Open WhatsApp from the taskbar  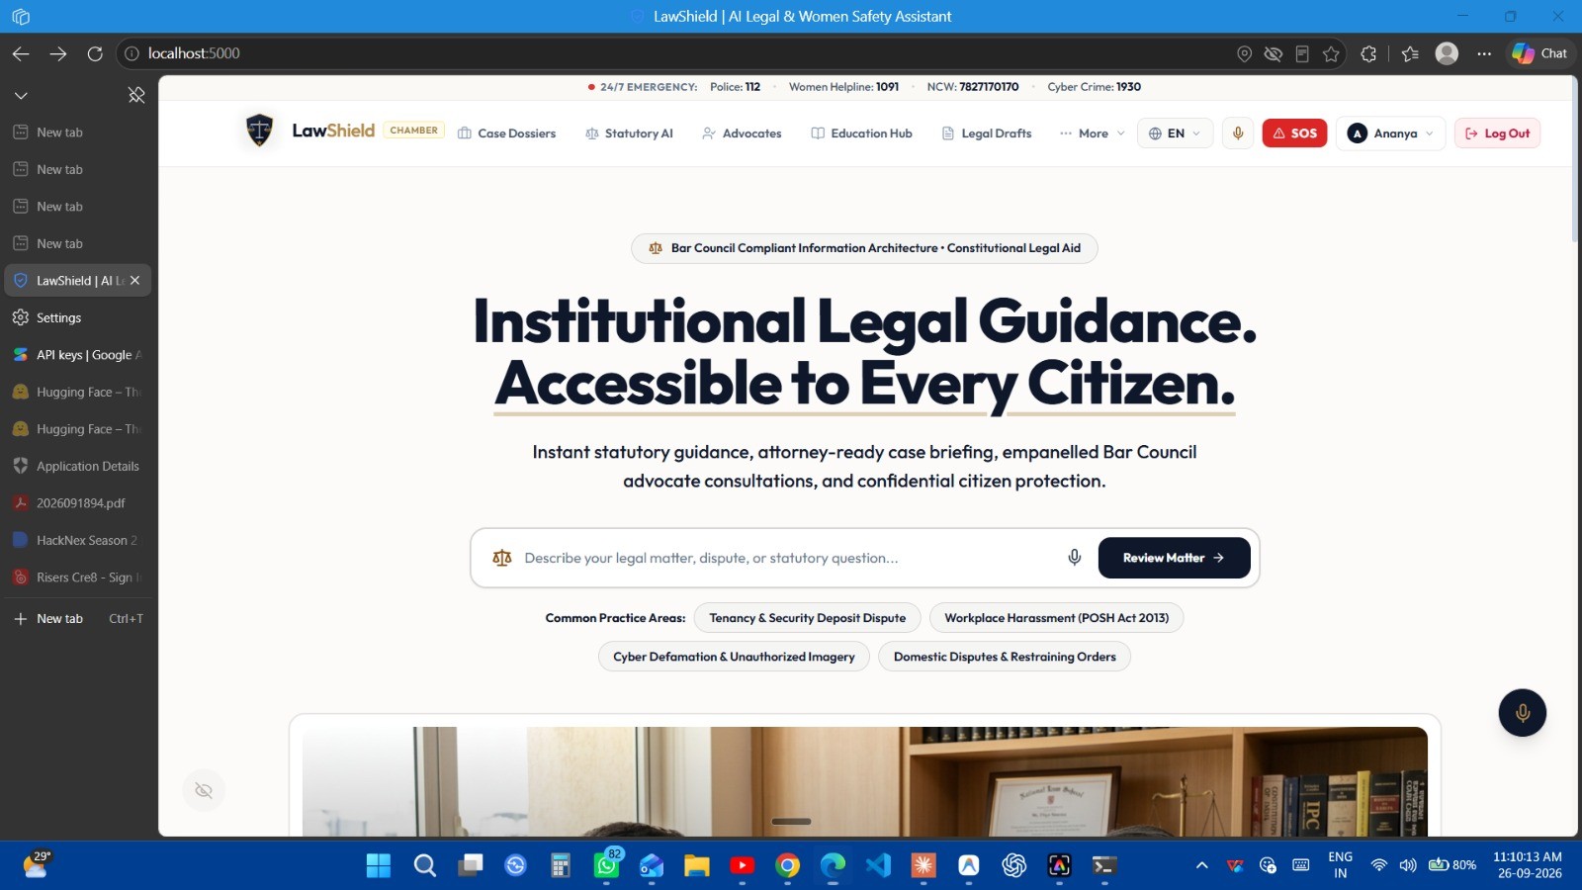(x=606, y=865)
